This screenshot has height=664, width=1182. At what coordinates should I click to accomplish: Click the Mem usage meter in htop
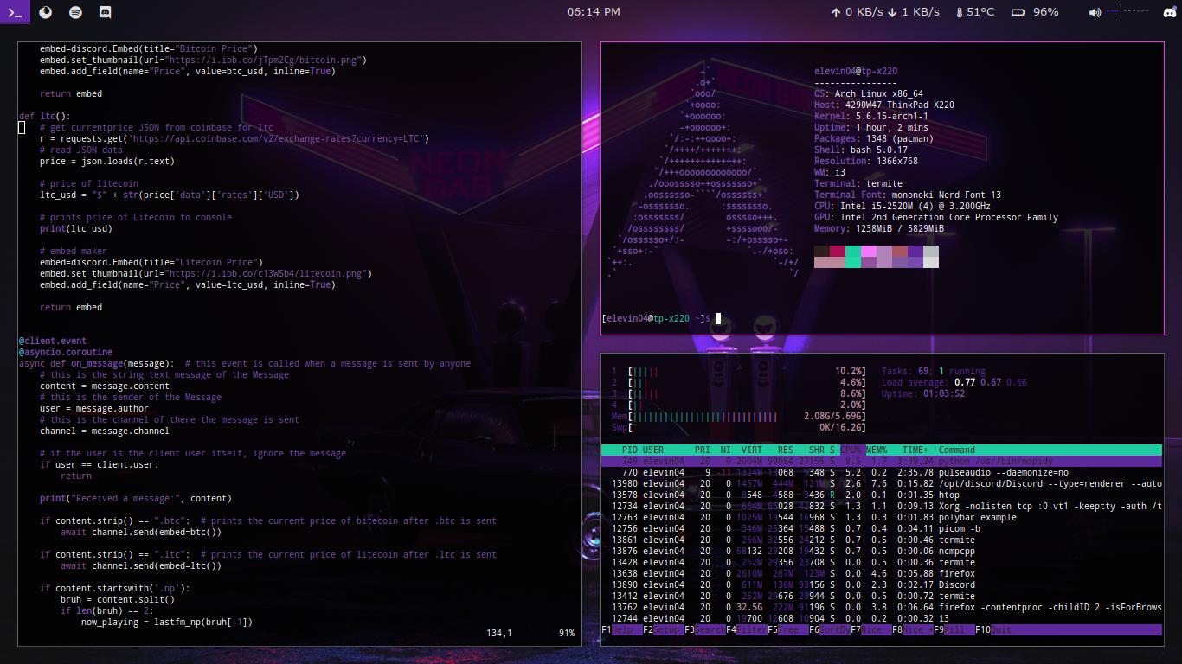(738, 417)
